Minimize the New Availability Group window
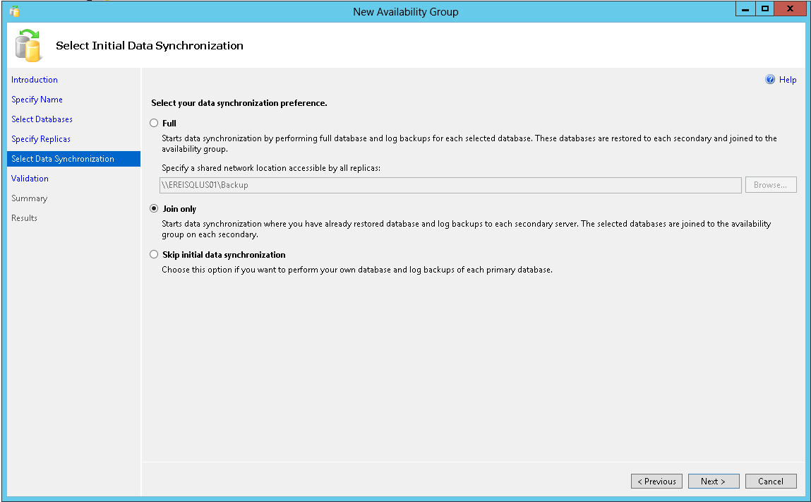Screen dimensions: 811x502 click(745, 9)
